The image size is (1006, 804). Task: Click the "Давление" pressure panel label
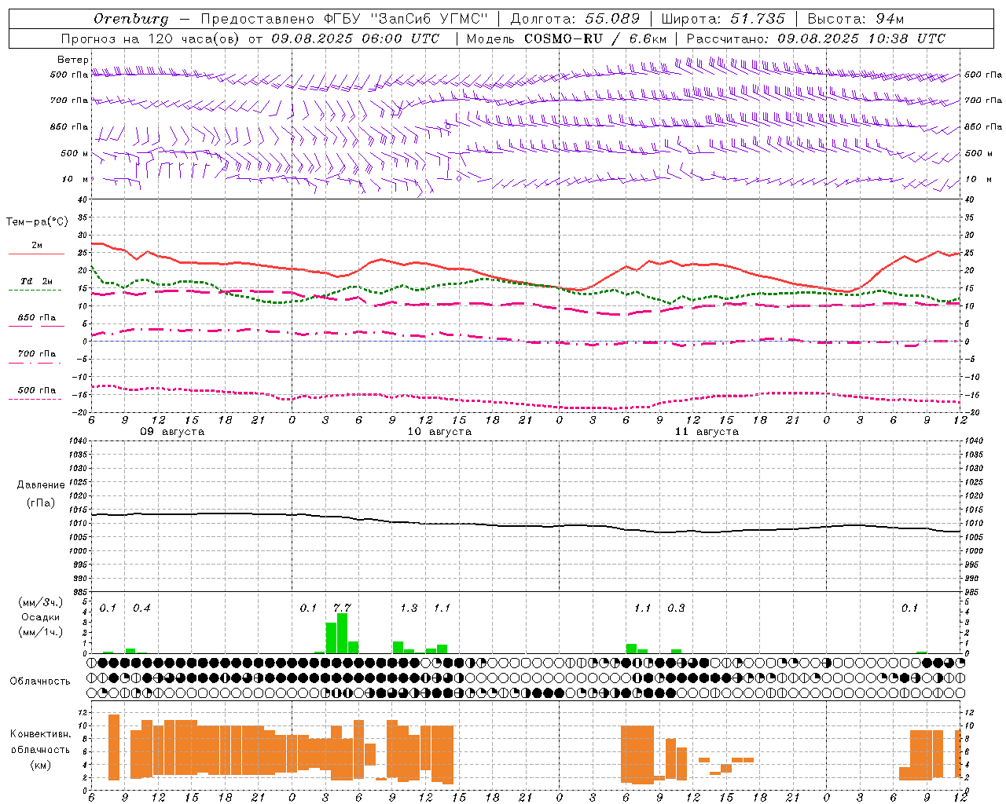tap(41, 485)
